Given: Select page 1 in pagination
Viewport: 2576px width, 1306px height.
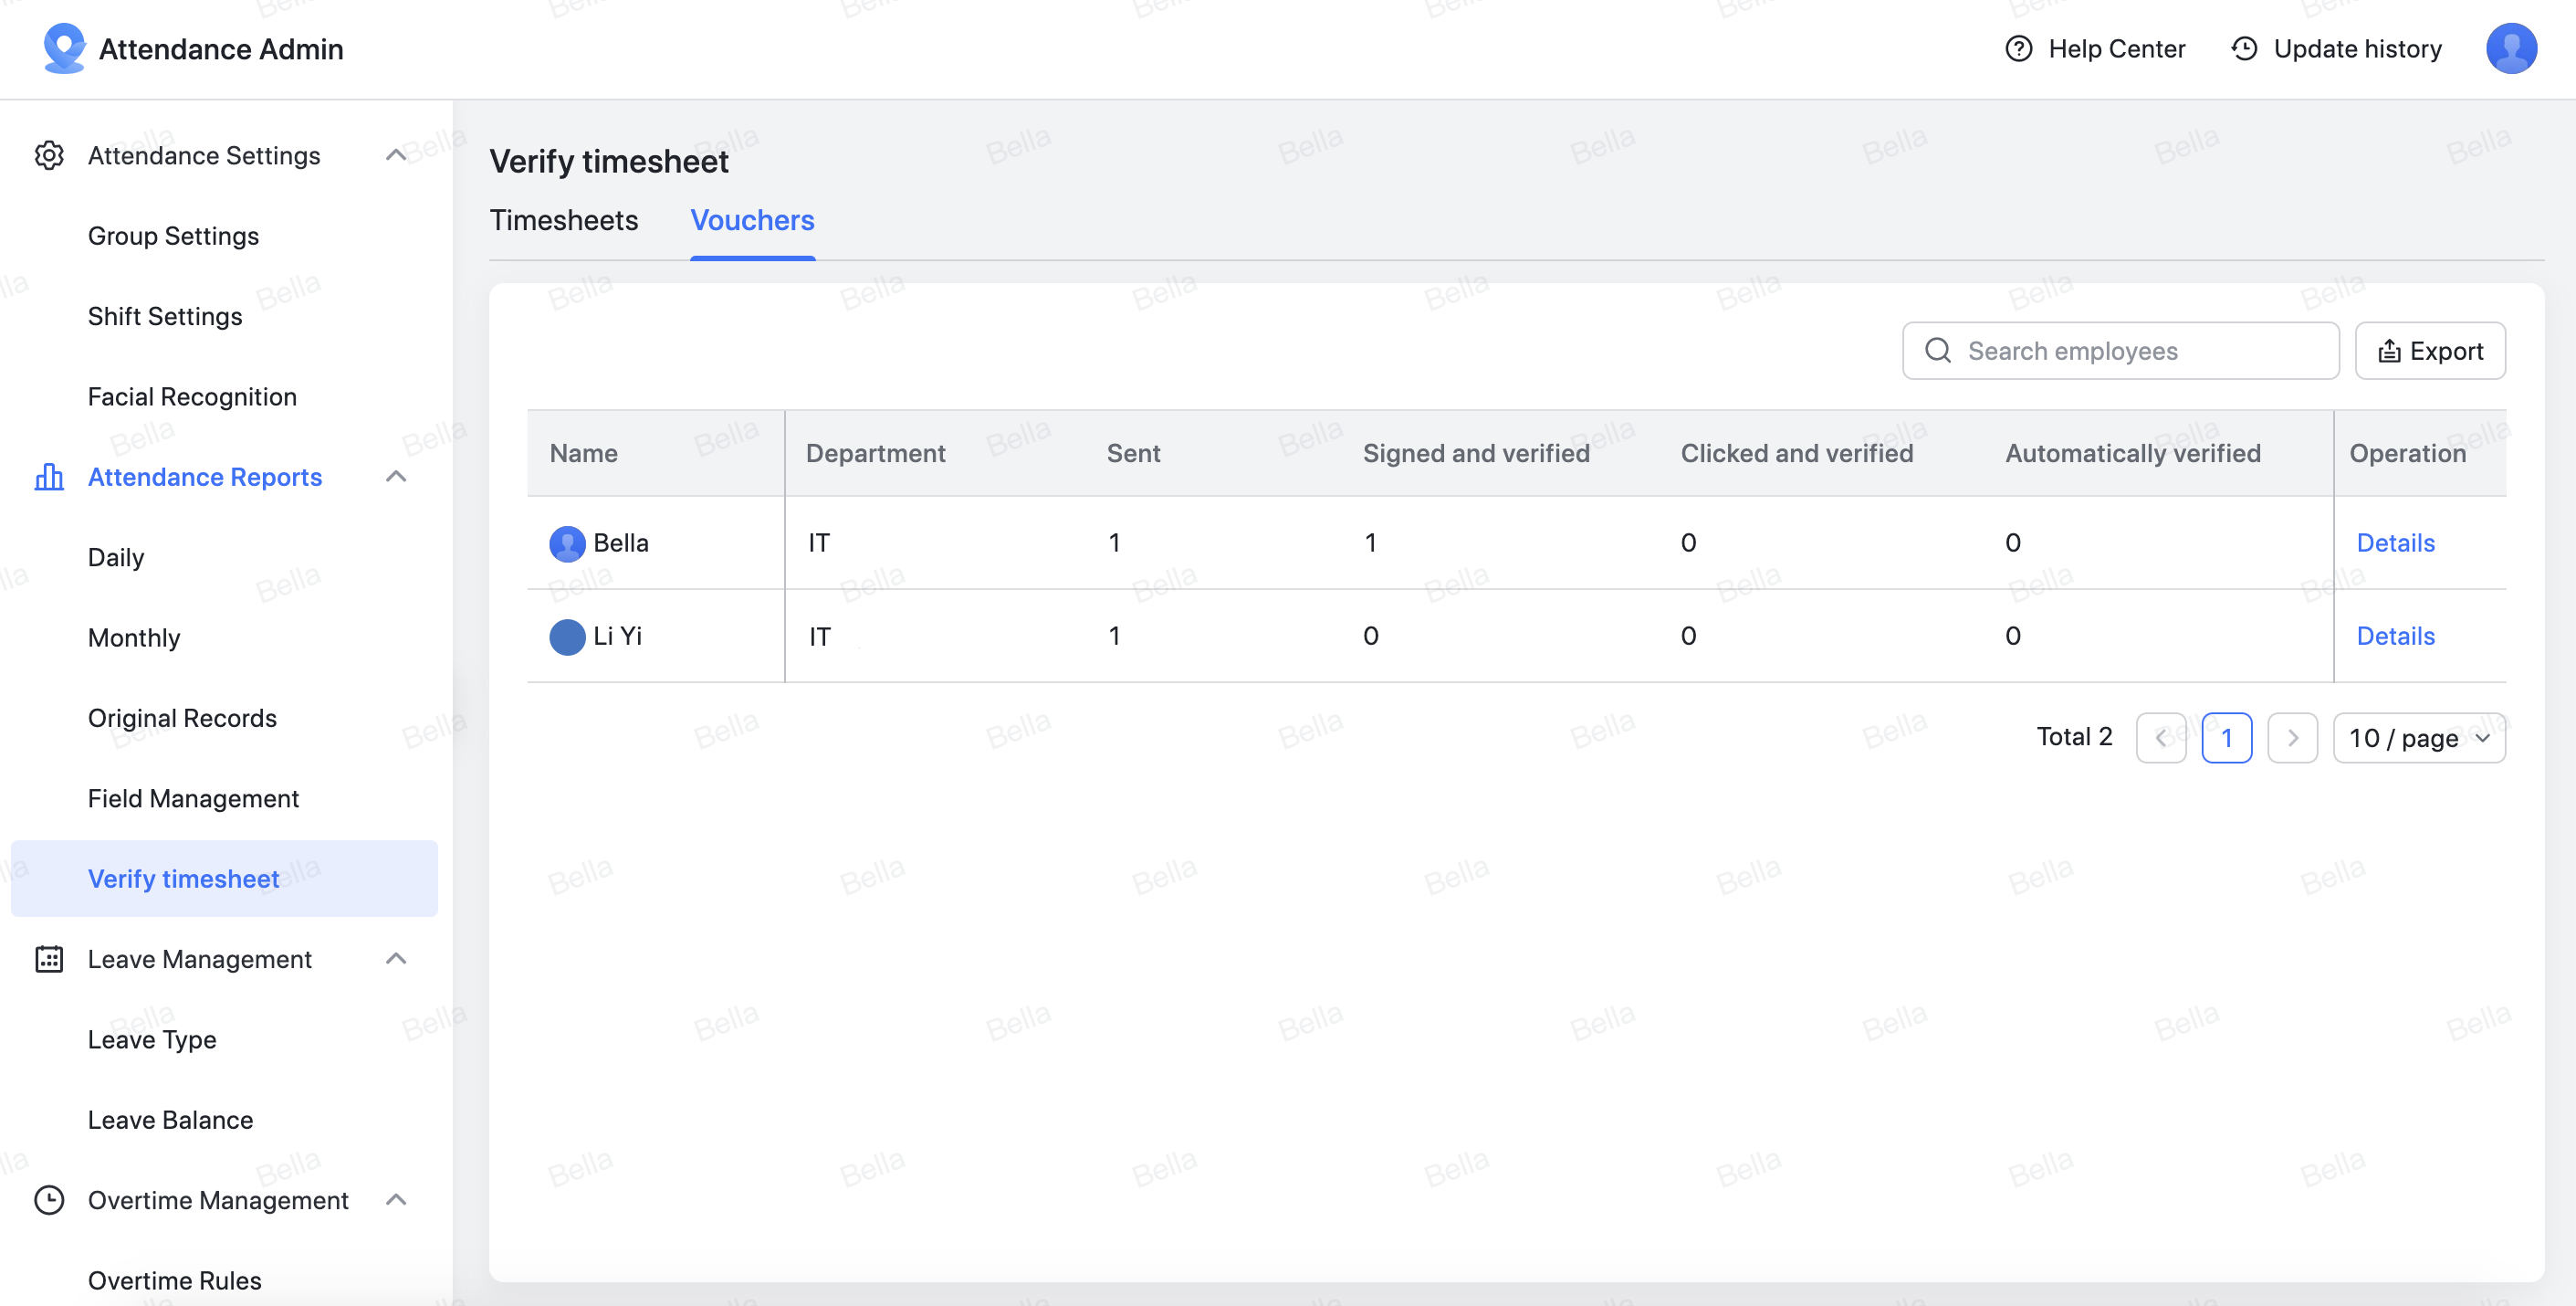Looking at the screenshot, I should [2227, 738].
